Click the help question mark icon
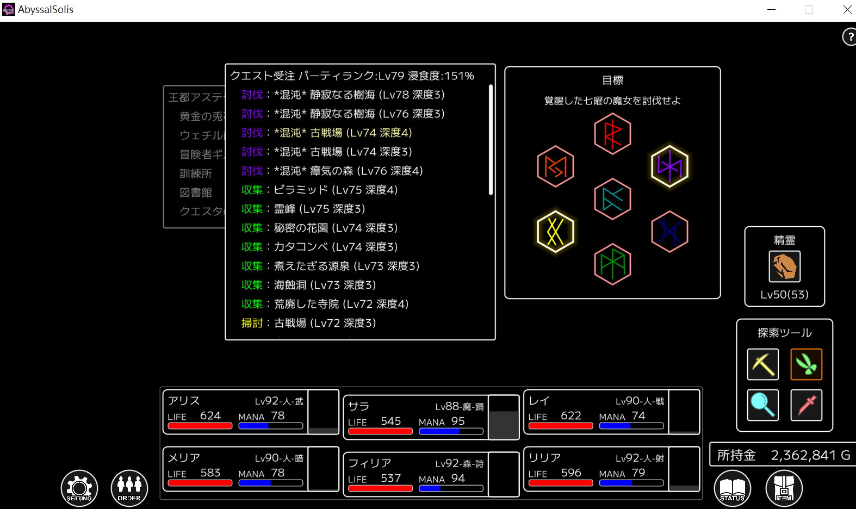 click(849, 37)
